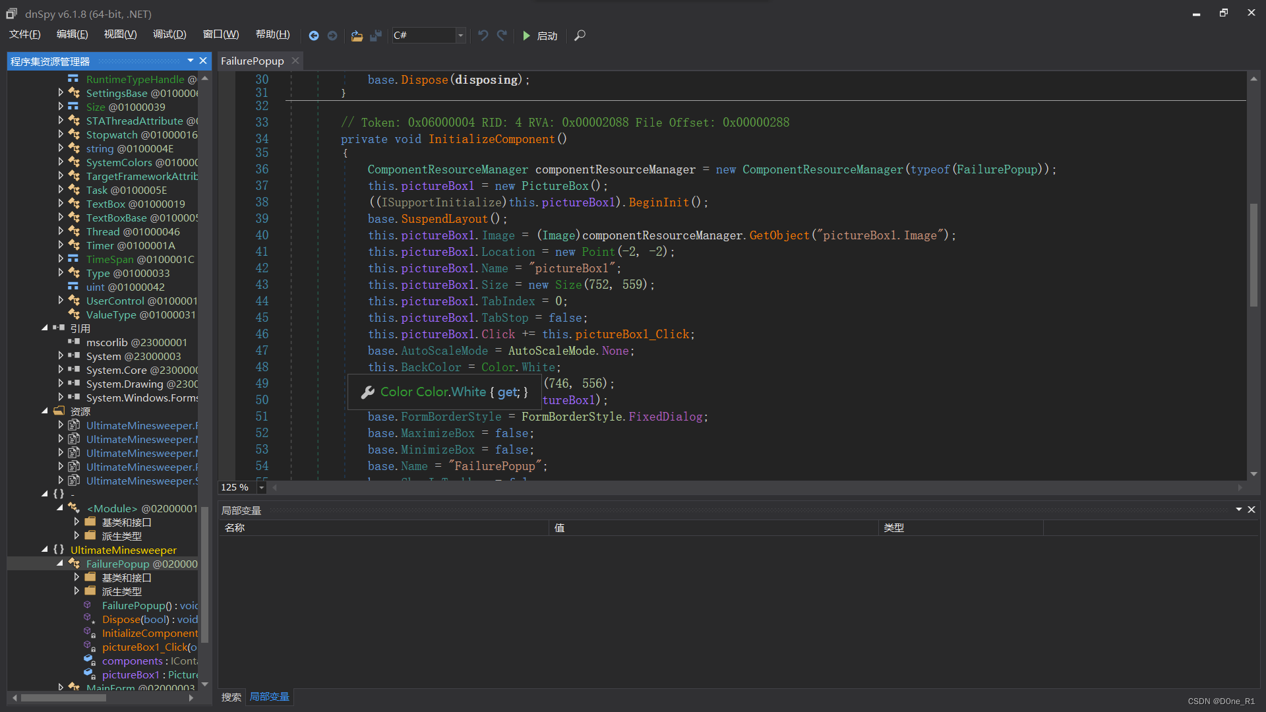Open the C# language dropdown
1266x712 pixels.
461,36
